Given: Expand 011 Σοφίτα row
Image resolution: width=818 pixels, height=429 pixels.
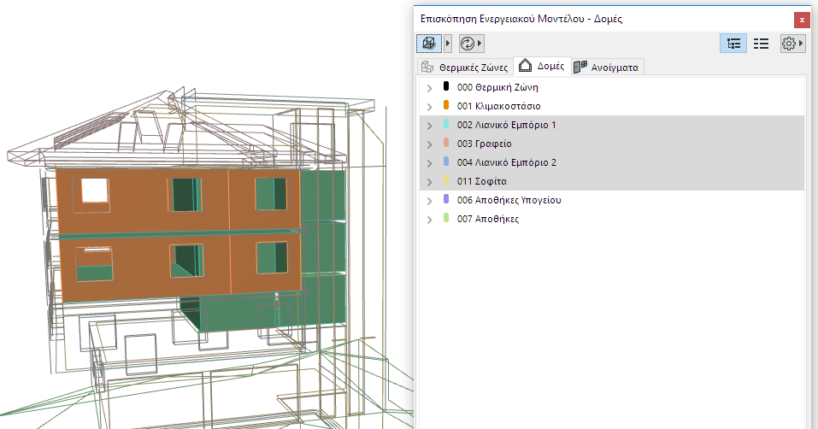Looking at the screenshot, I should [429, 182].
